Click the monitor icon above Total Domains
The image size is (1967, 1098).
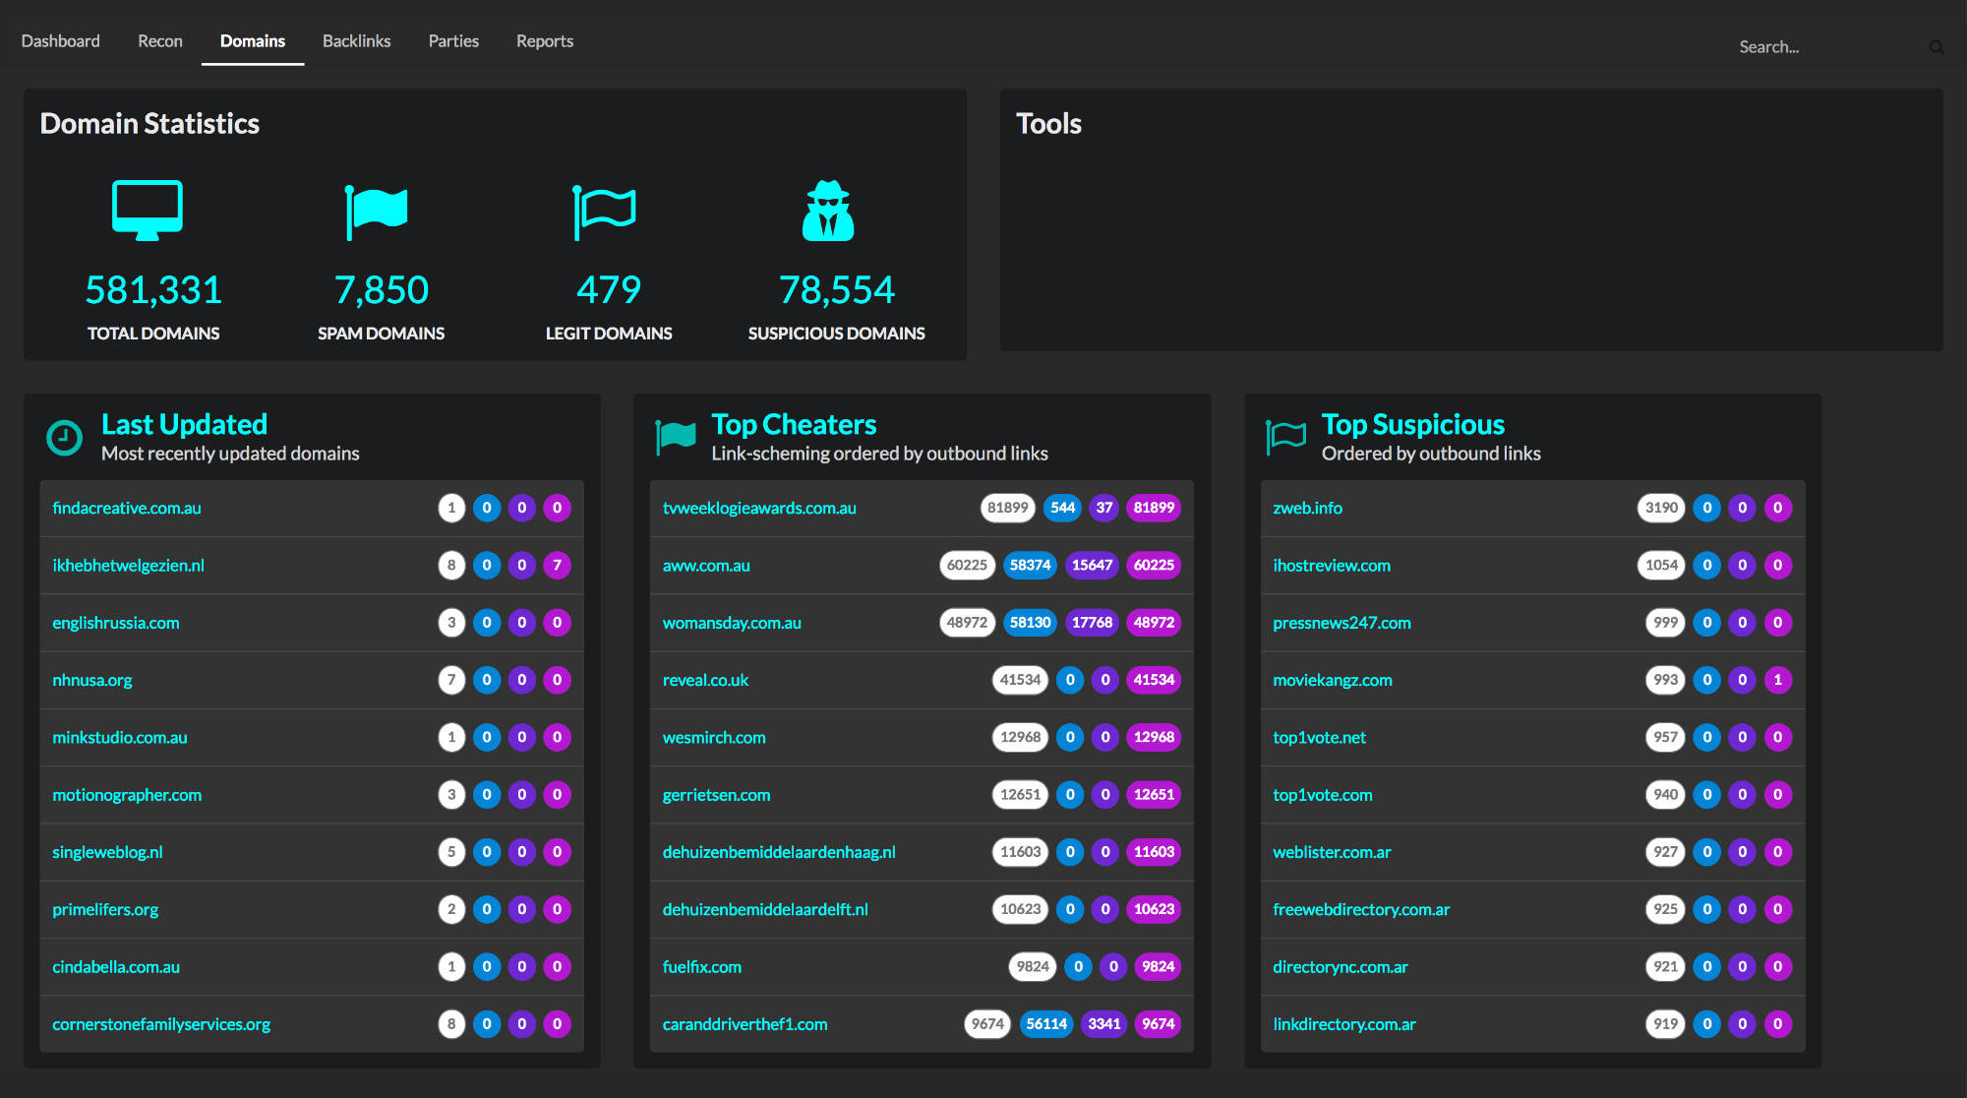point(148,211)
